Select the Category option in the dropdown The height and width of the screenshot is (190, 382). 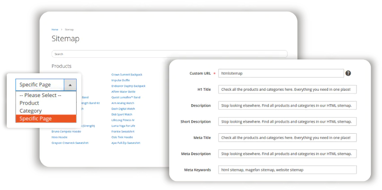click(30, 111)
